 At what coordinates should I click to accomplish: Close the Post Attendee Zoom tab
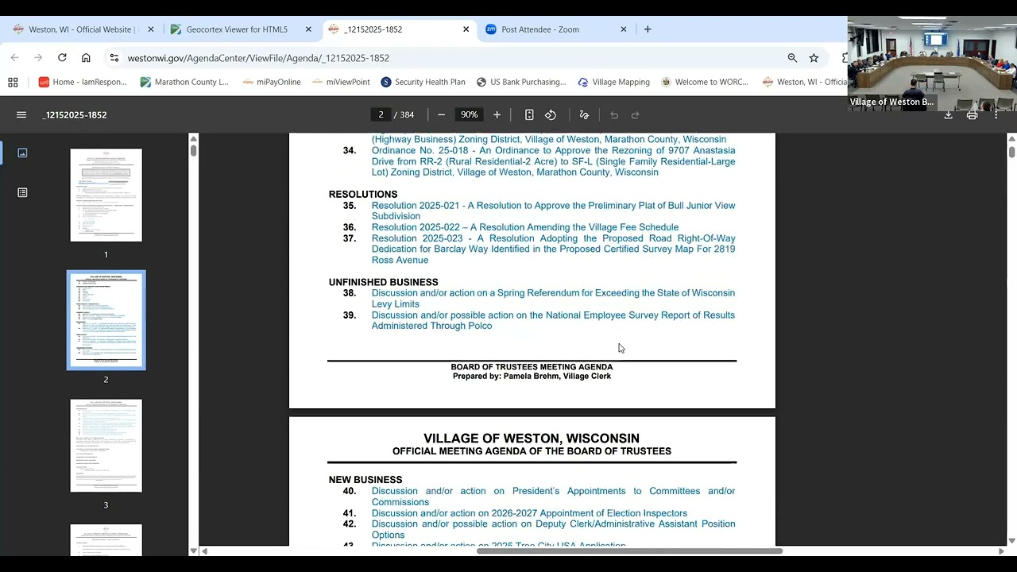tap(624, 29)
